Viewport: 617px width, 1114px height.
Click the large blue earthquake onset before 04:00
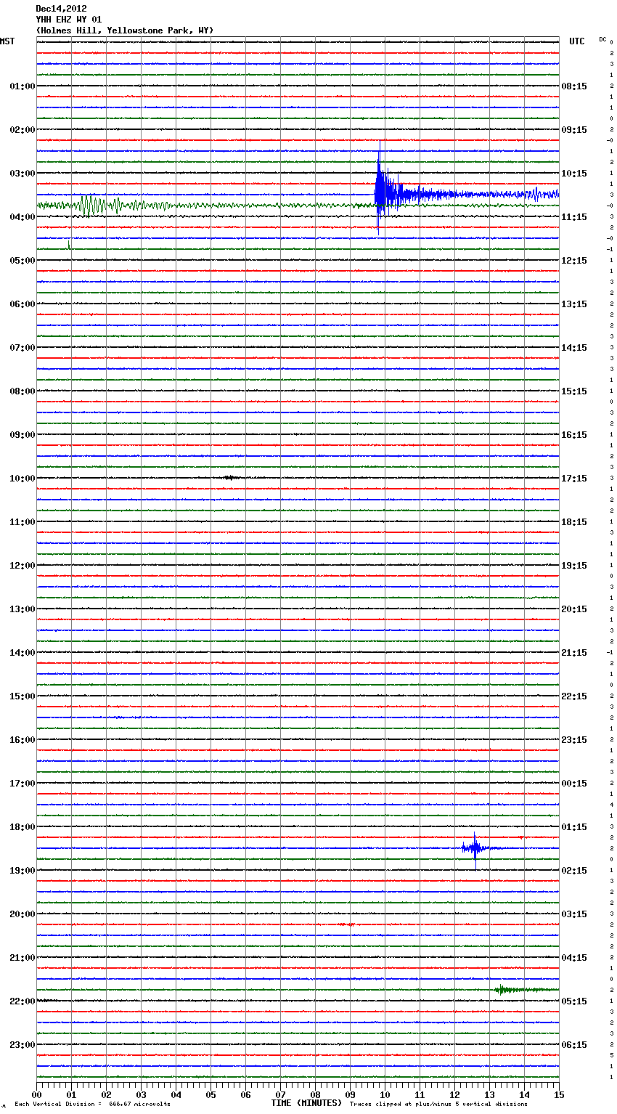point(379,189)
